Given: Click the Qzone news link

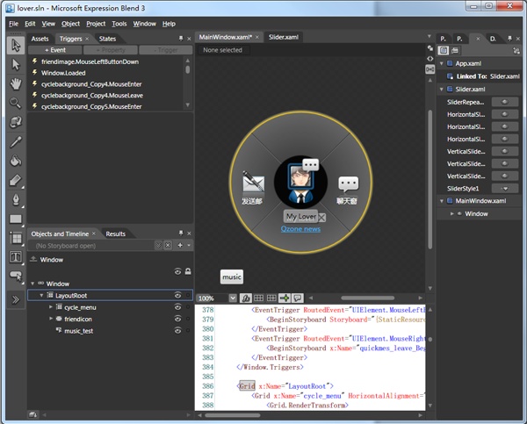Looking at the screenshot, I should 300,228.
